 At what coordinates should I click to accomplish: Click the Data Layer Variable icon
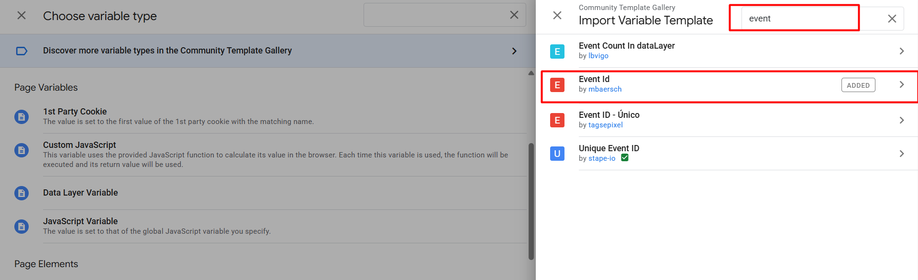point(22,193)
